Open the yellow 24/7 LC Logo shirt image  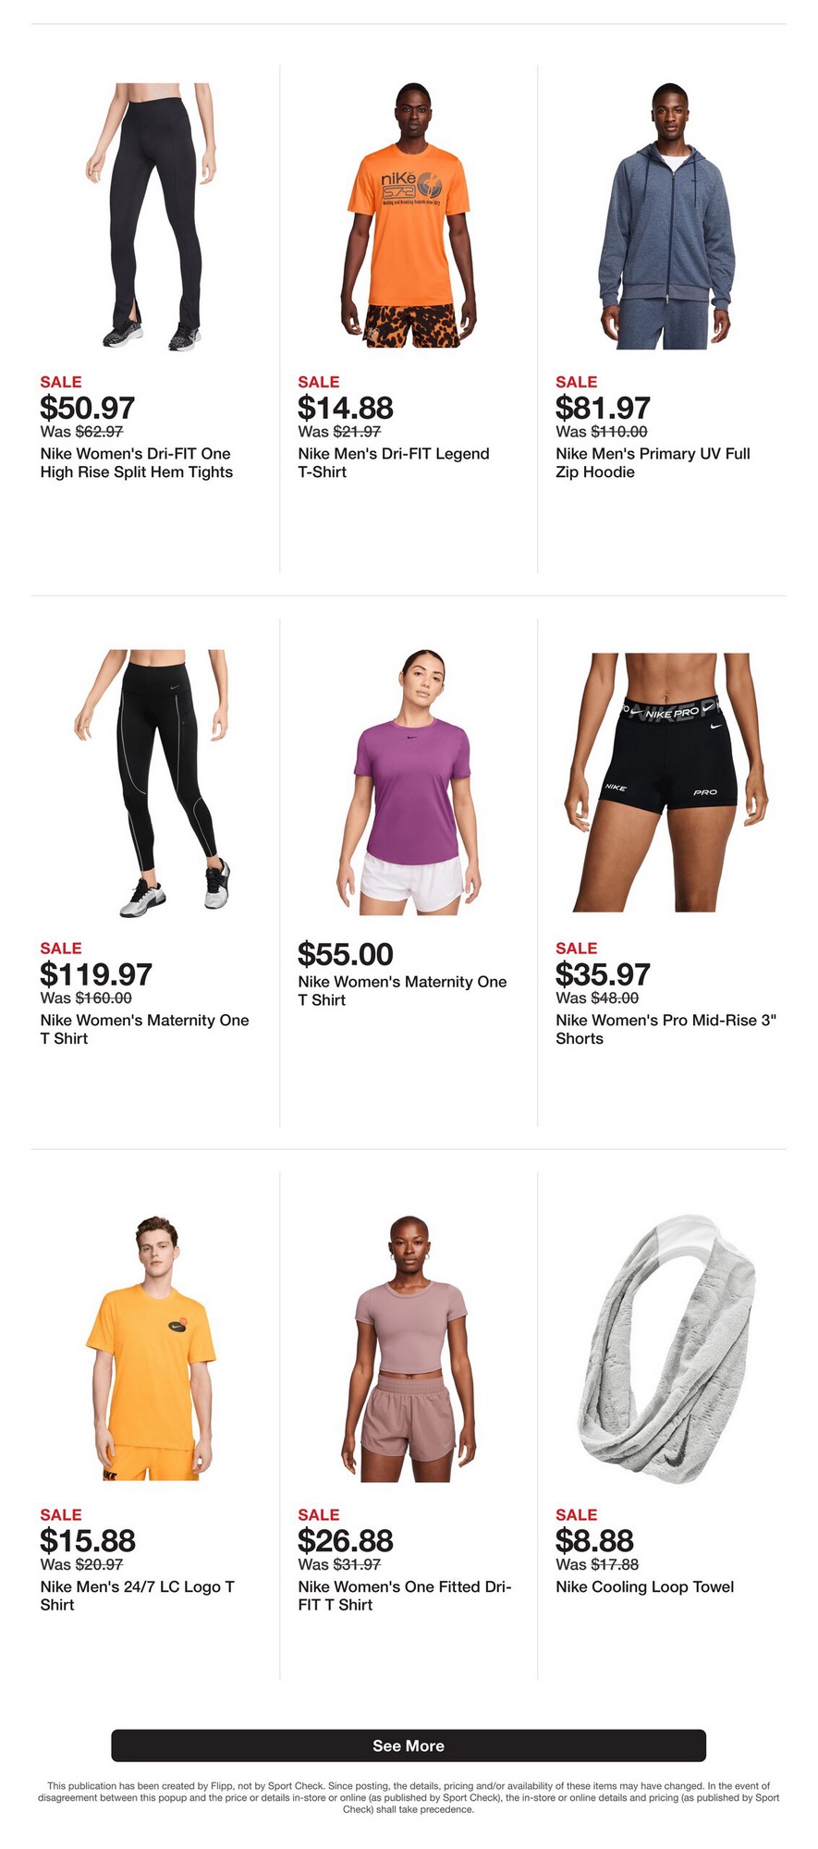pyautogui.click(x=152, y=1349)
